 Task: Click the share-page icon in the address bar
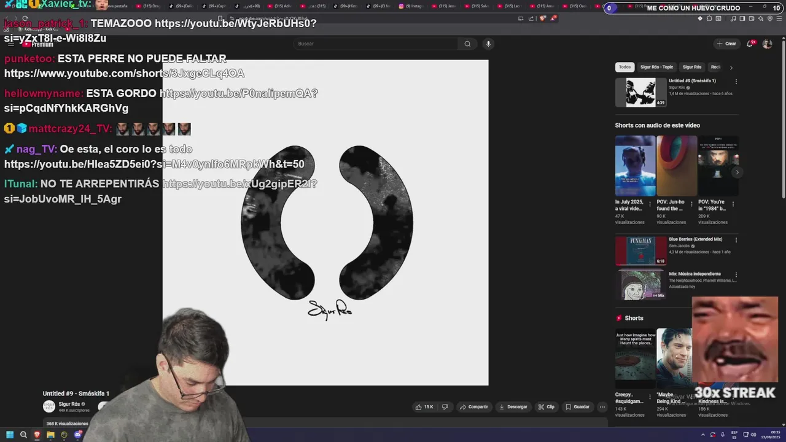[531, 18]
